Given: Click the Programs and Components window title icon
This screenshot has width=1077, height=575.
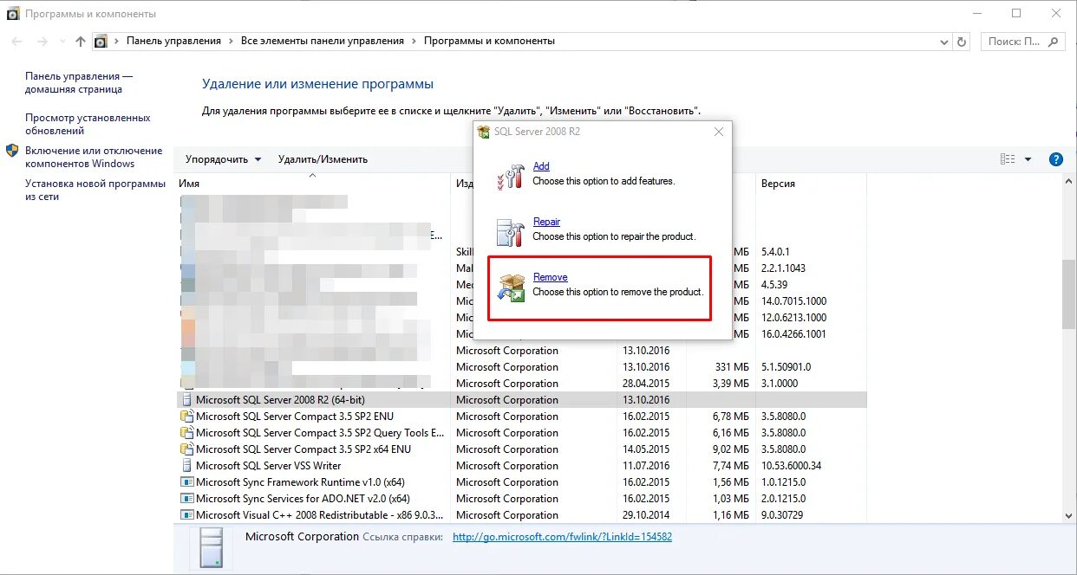Looking at the screenshot, I should (x=13, y=14).
